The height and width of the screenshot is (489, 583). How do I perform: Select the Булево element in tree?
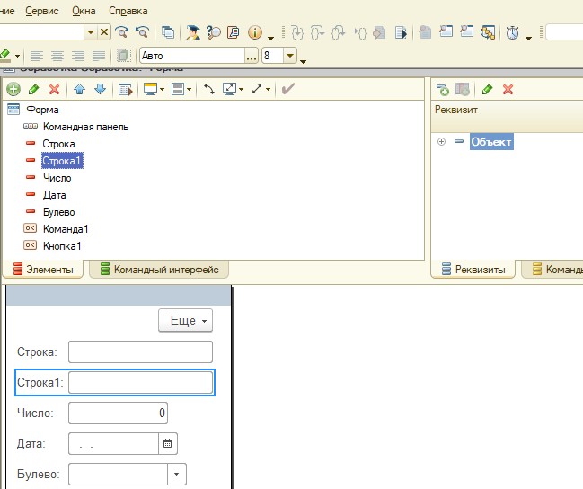click(58, 212)
